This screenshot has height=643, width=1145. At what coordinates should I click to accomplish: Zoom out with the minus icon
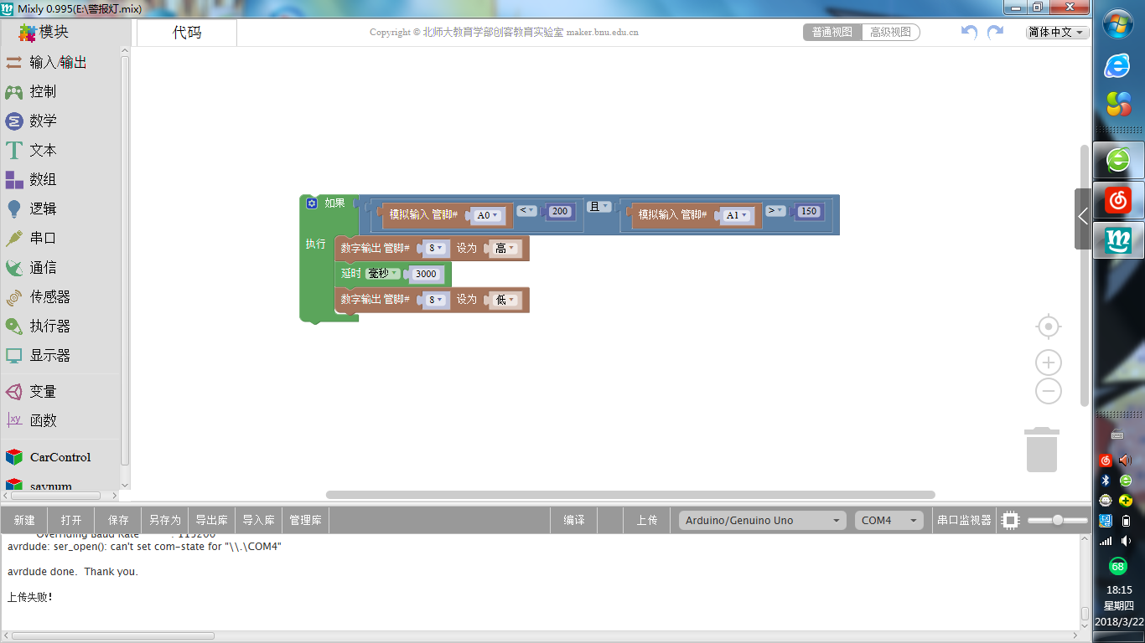pyautogui.click(x=1049, y=391)
